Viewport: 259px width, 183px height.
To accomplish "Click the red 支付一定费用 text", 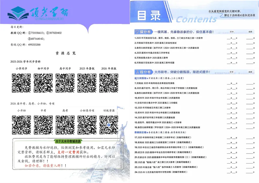I will tap(68, 152).
